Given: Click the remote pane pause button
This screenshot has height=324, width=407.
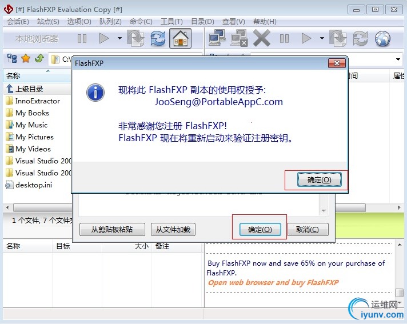Looking at the screenshot, I should (284, 39).
